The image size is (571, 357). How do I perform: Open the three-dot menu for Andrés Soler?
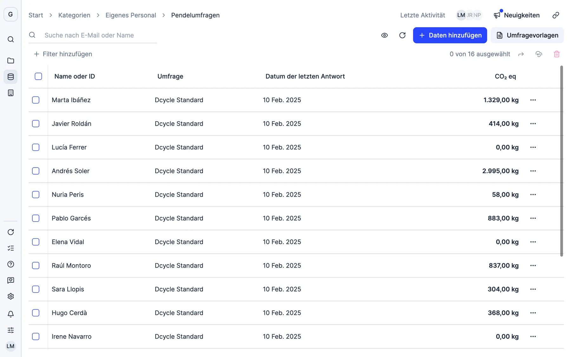(x=533, y=171)
